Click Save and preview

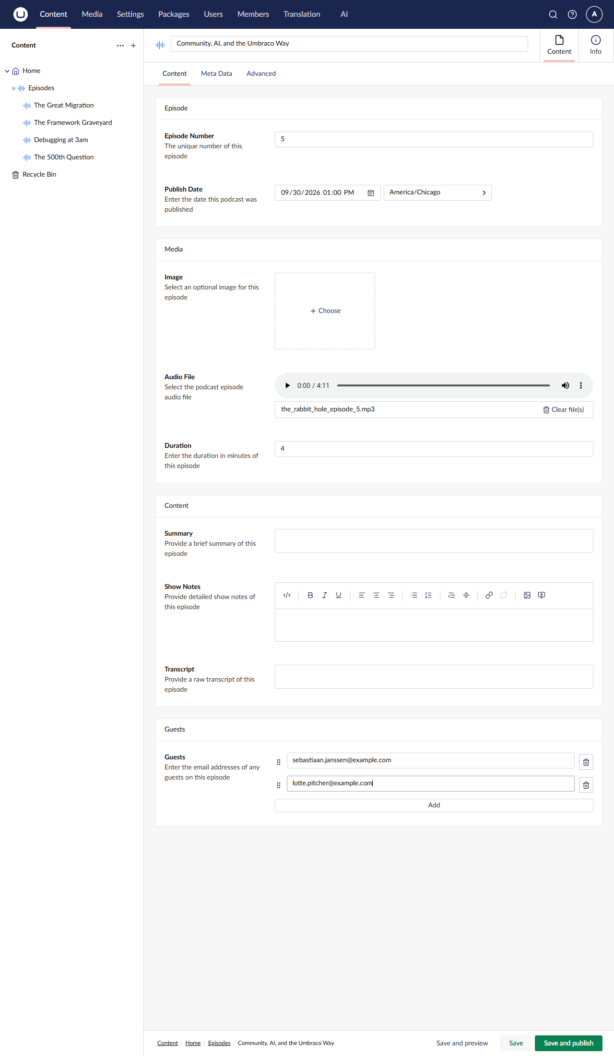[x=462, y=1043]
